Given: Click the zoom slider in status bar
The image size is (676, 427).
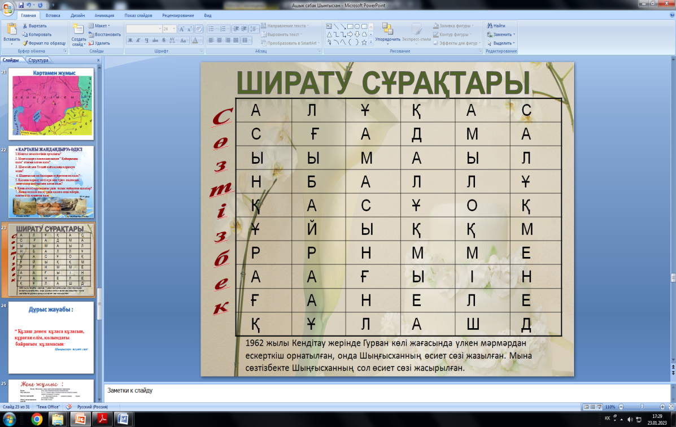Looking at the screenshot, I should click(x=642, y=407).
